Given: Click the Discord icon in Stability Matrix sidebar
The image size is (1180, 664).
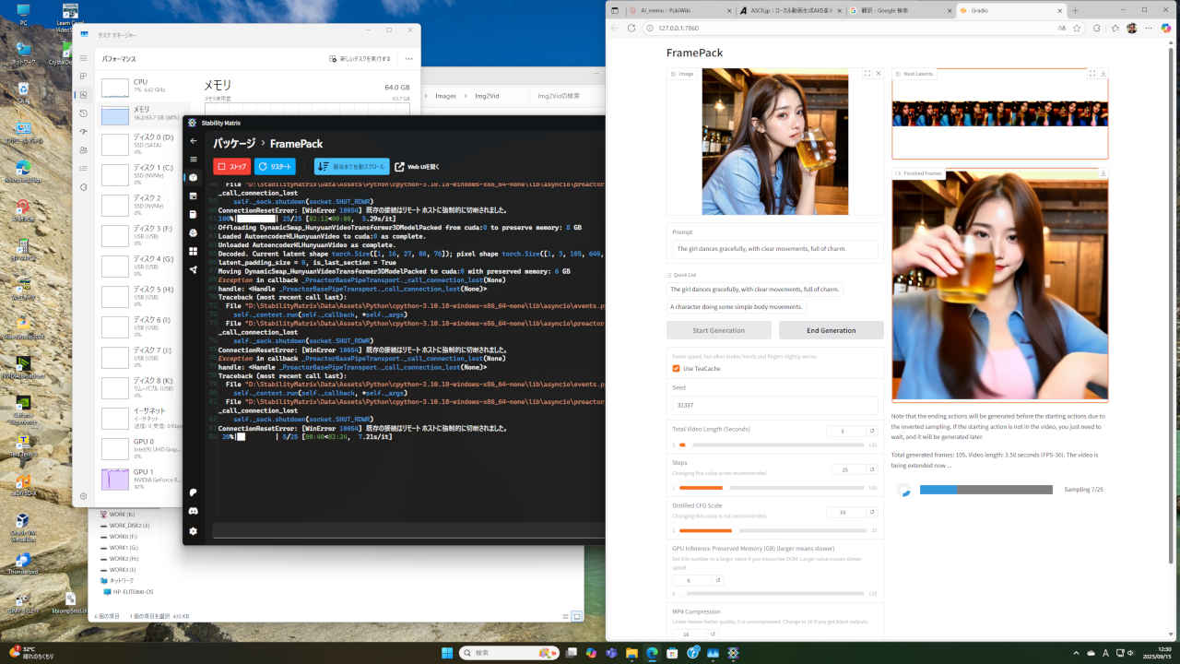Looking at the screenshot, I should pyautogui.click(x=193, y=511).
